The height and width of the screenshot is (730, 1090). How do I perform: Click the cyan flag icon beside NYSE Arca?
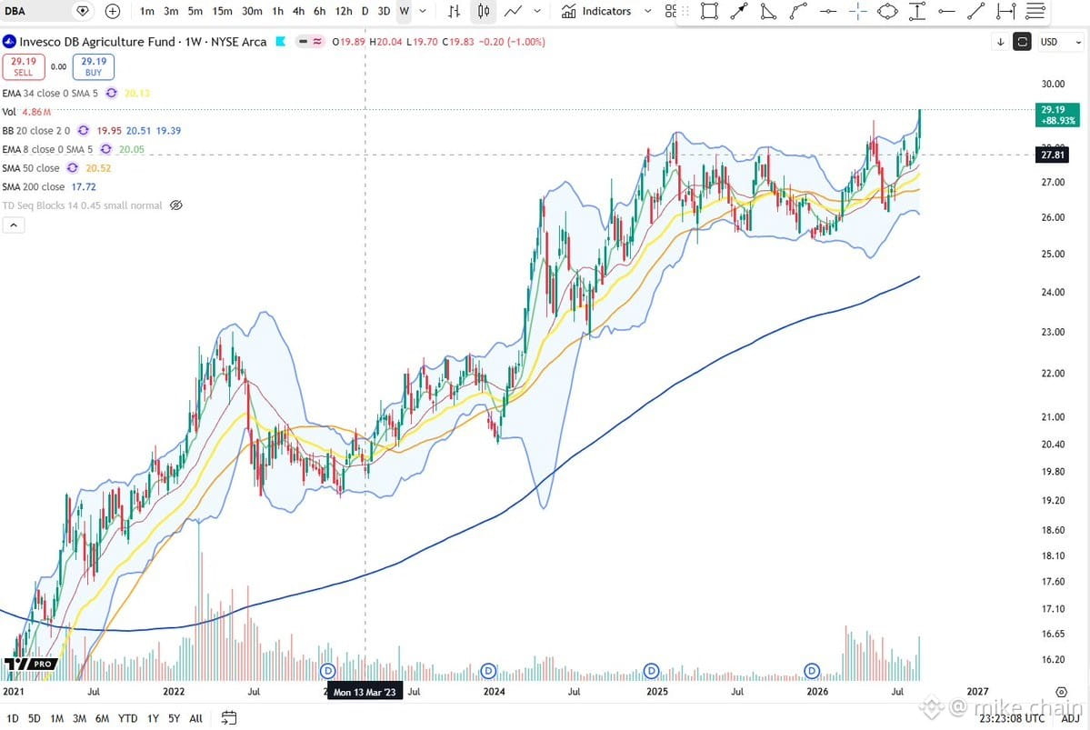pos(281,42)
